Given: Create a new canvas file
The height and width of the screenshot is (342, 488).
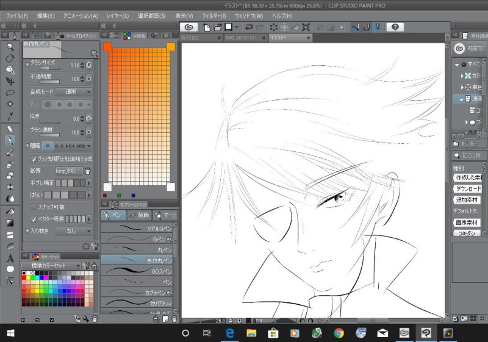Looking at the screenshot, I should tap(207, 27).
